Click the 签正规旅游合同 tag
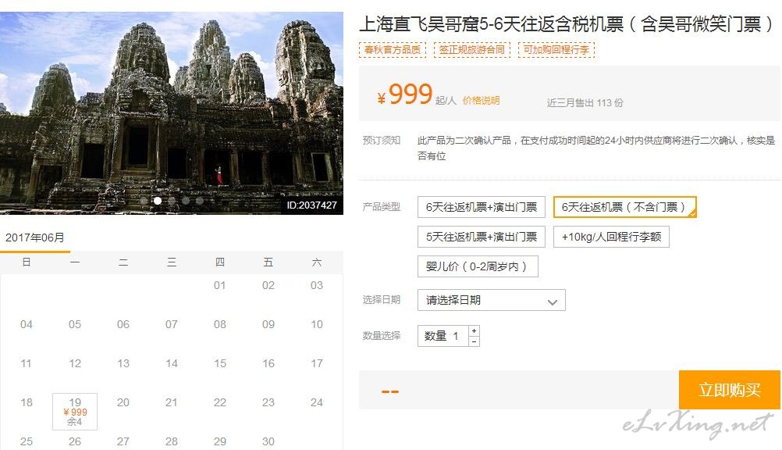Image resolution: width=782 pixels, height=450 pixels. point(472,49)
